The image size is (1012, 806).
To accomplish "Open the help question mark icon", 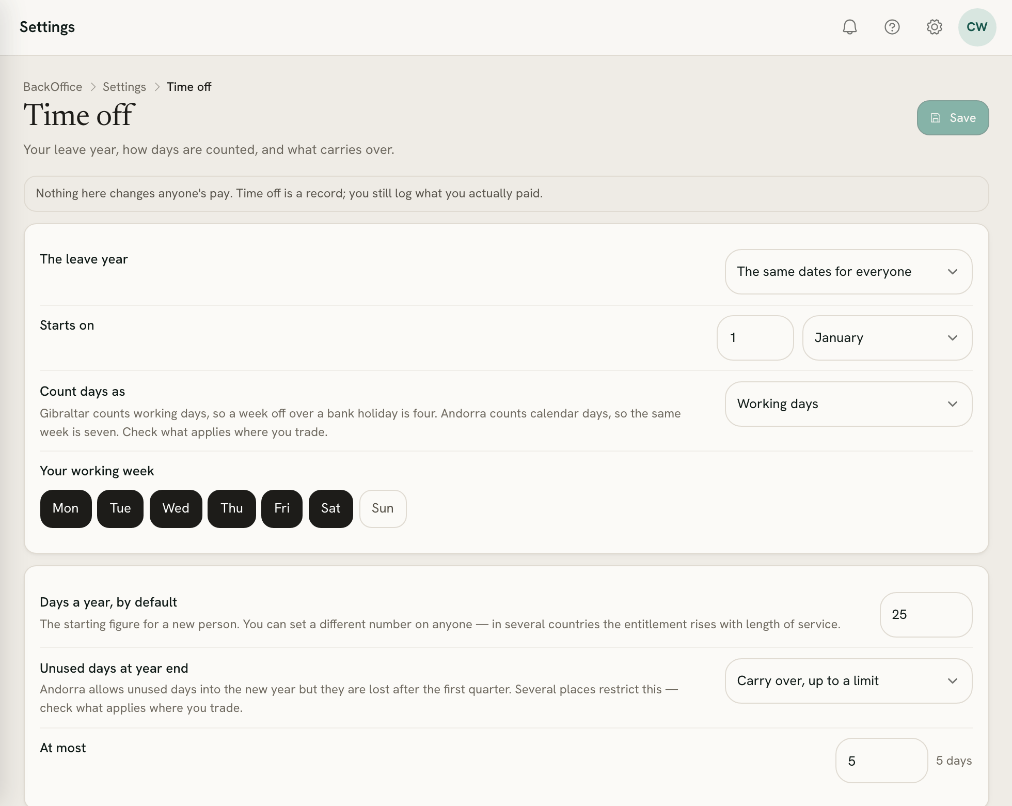I will (892, 27).
